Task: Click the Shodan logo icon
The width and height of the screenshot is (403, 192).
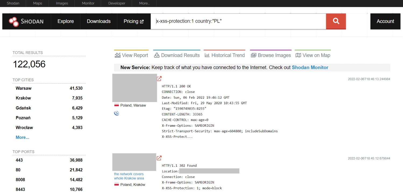Action: [13, 21]
